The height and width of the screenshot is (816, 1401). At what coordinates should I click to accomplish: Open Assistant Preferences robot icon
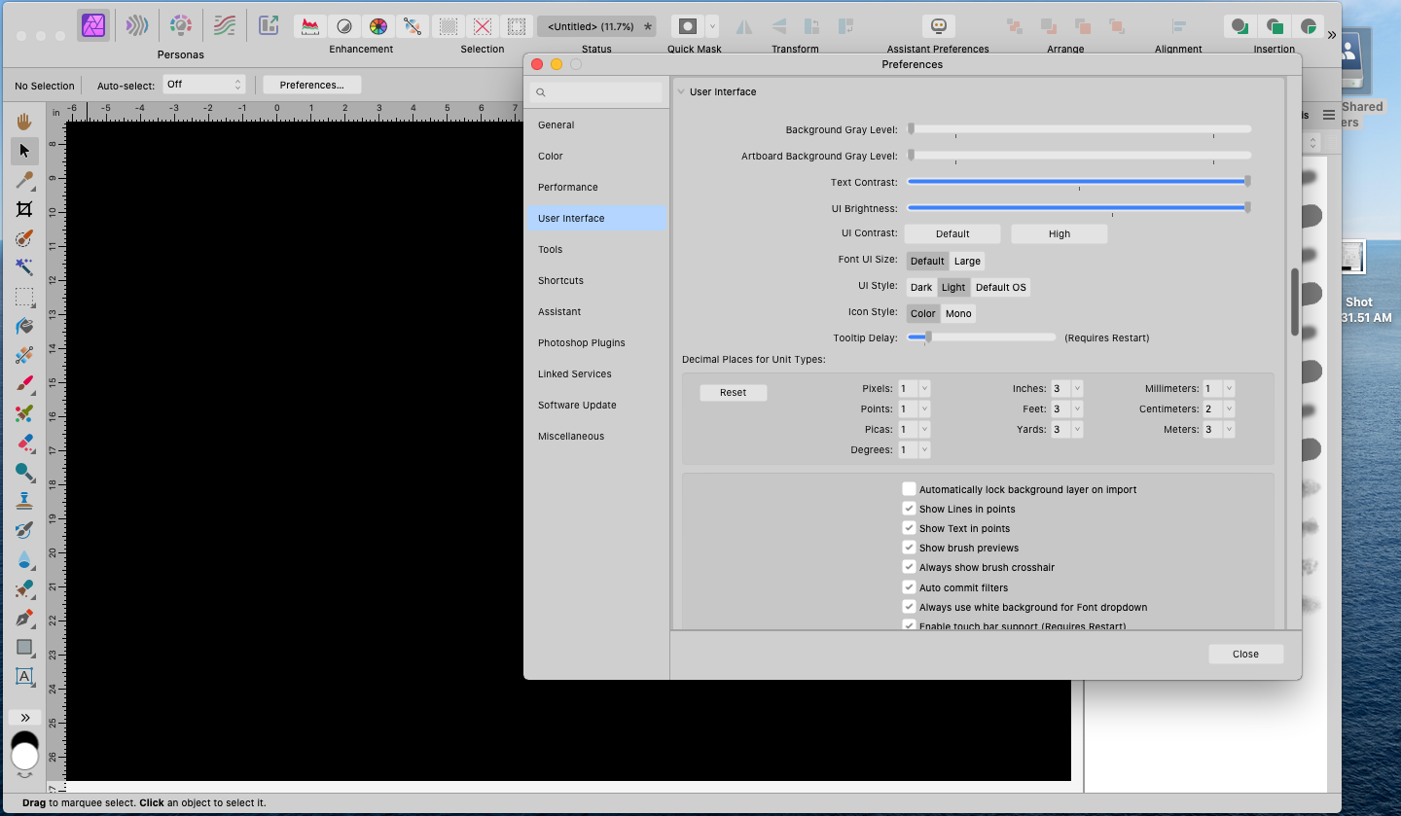click(x=938, y=26)
